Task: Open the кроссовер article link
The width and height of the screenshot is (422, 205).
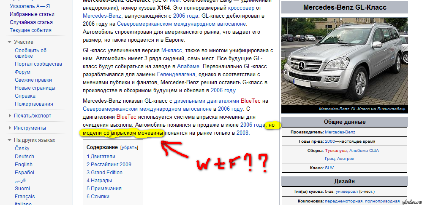Action: pos(241,8)
